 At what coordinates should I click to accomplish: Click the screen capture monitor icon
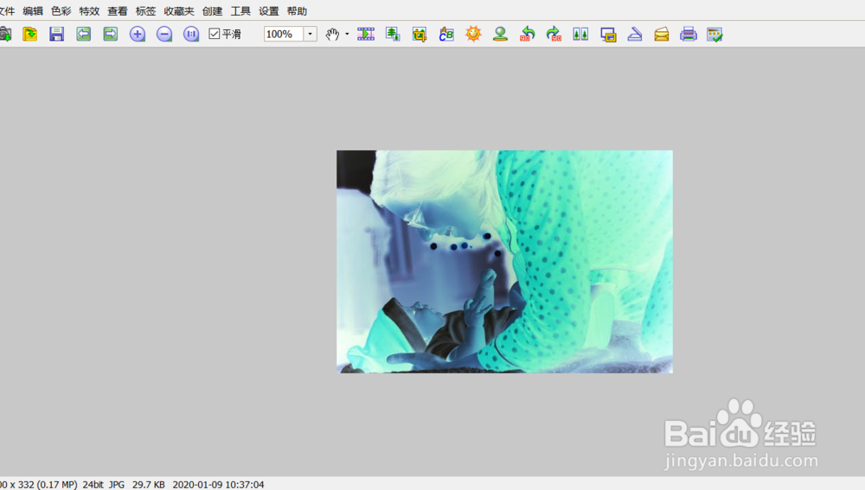[x=608, y=35]
